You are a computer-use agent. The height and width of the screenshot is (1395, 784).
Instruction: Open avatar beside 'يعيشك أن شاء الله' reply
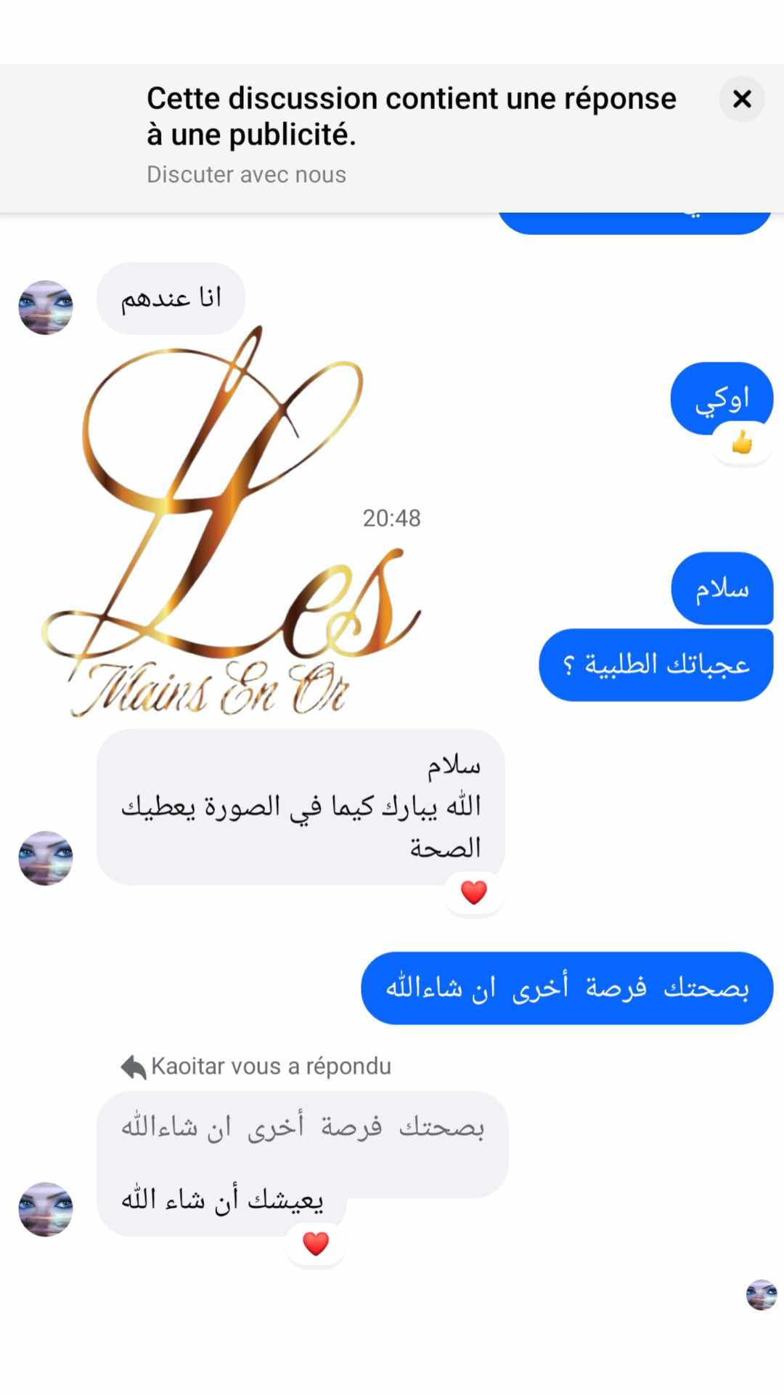coord(46,1209)
